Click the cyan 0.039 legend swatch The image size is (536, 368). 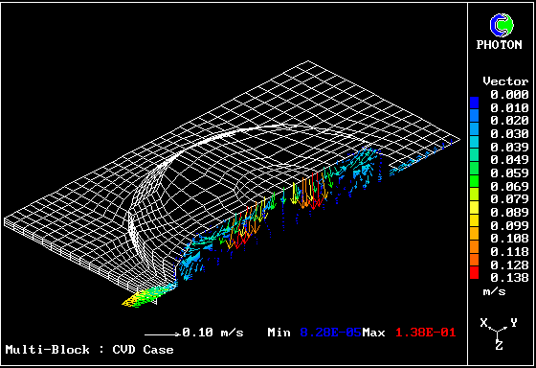(474, 142)
